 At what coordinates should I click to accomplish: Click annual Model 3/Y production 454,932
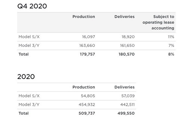(87, 105)
